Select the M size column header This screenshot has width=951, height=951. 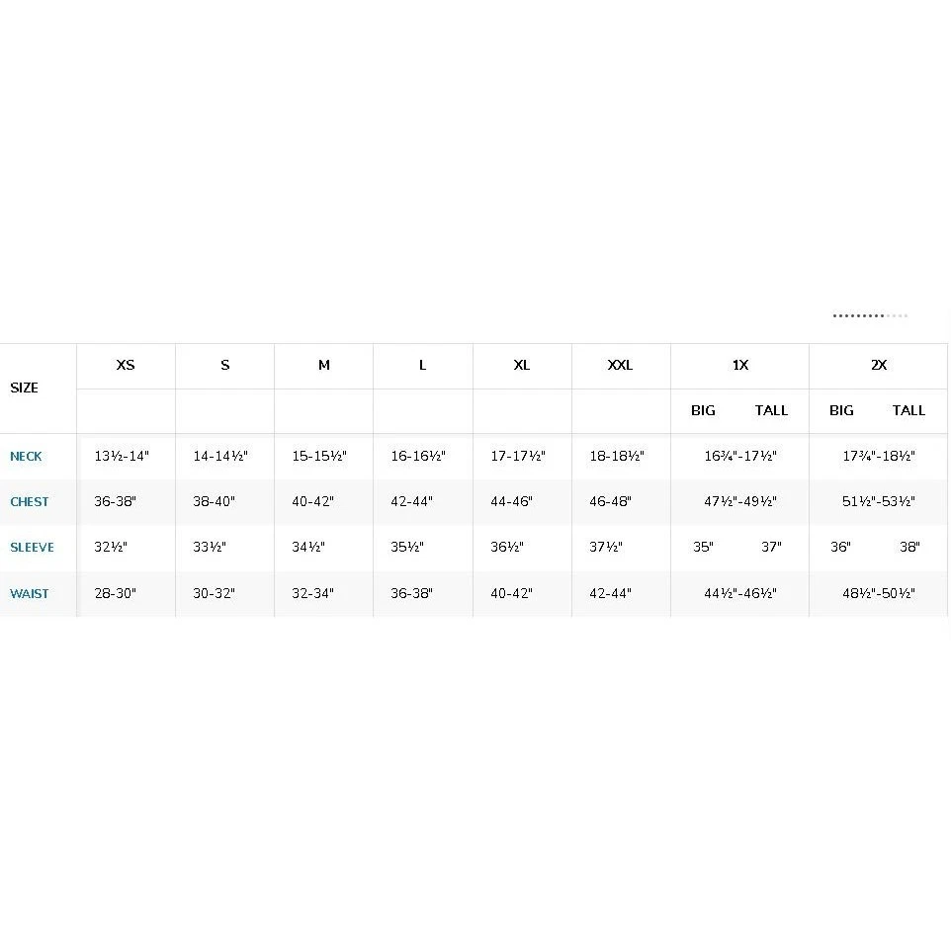tap(324, 366)
